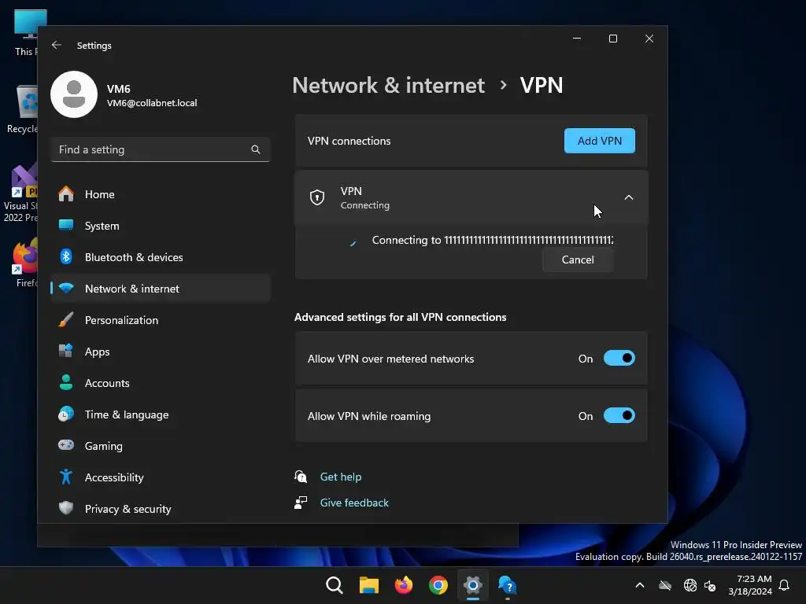Open Search from the taskbar
This screenshot has height=604, width=806.
[x=335, y=585]
